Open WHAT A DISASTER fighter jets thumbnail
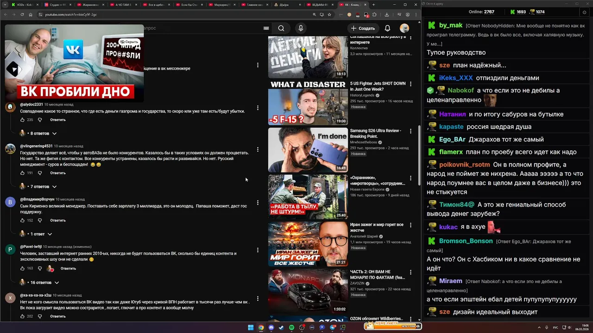 [308, 103]
